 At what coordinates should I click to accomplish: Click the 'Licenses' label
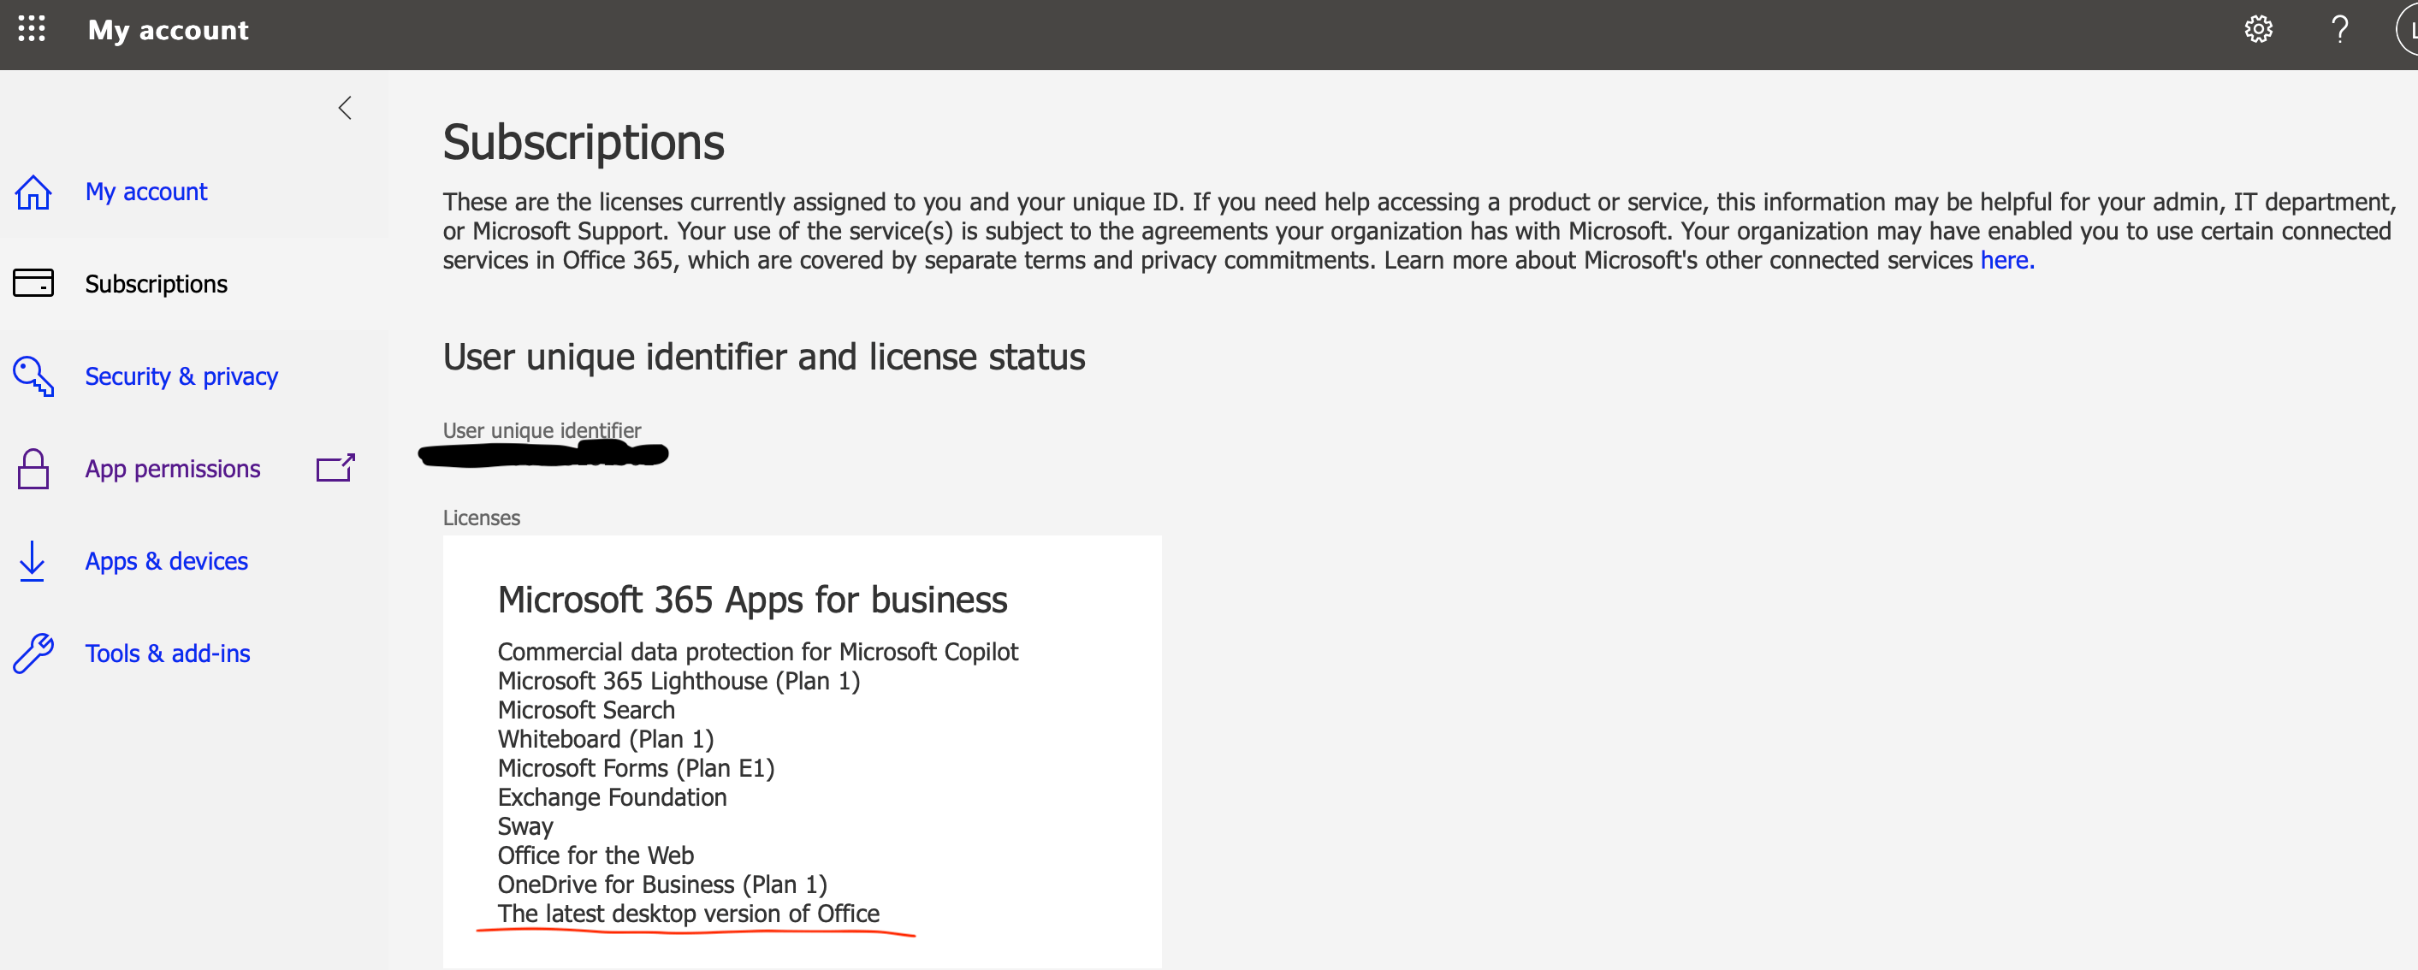tap(481, 518)
